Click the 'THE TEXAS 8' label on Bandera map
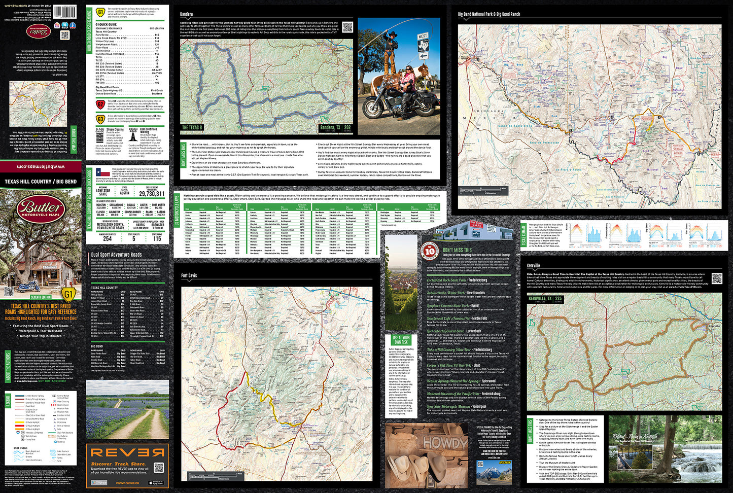 192,128
